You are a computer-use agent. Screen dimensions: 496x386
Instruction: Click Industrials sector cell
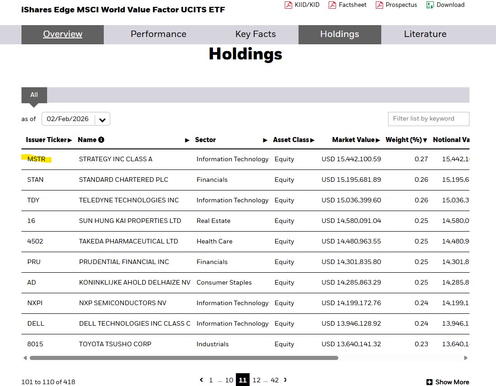tap(213, 344)
